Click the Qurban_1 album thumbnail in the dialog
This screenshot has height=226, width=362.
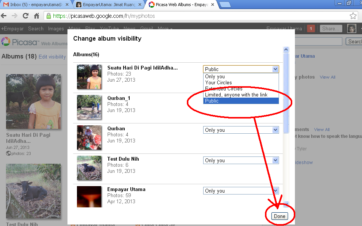pos(89,107)
